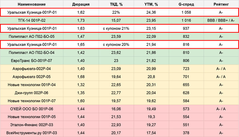Click Эталон-Финанс 002P-03 name cell
Screen dimensions: 239x137
32,125
